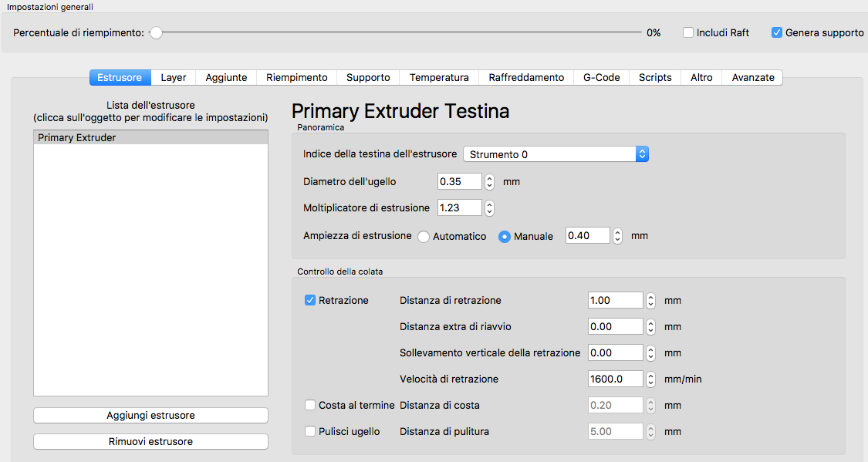
Task: Uncheck the Retrazione checkbox
Action: 310,301
